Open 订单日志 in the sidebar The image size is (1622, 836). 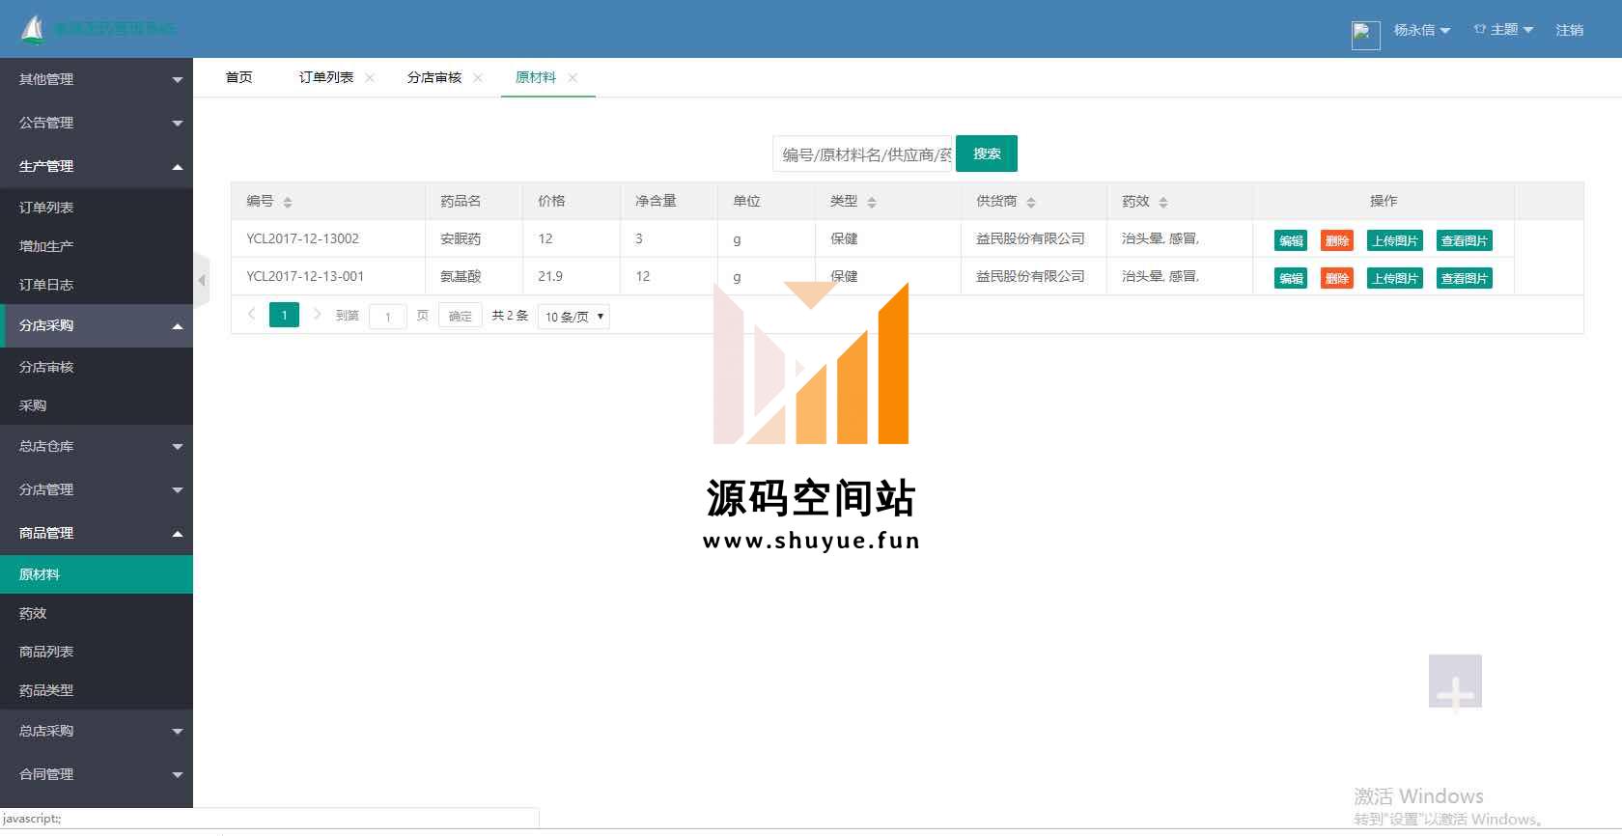point(97,285)
